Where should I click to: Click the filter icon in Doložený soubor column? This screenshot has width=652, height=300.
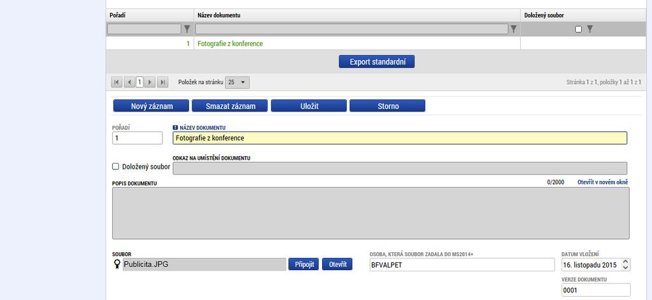pyautogui.click(x=589, y=29)
